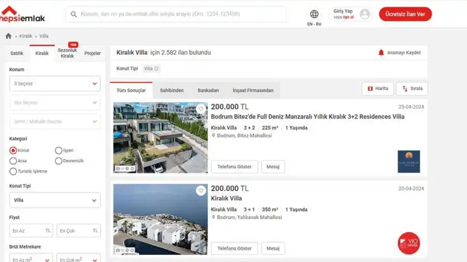This screenshot has width=467, height=262.
Task: Show the İnşaat Firmasından tab
Action: [x=253, y=90]
